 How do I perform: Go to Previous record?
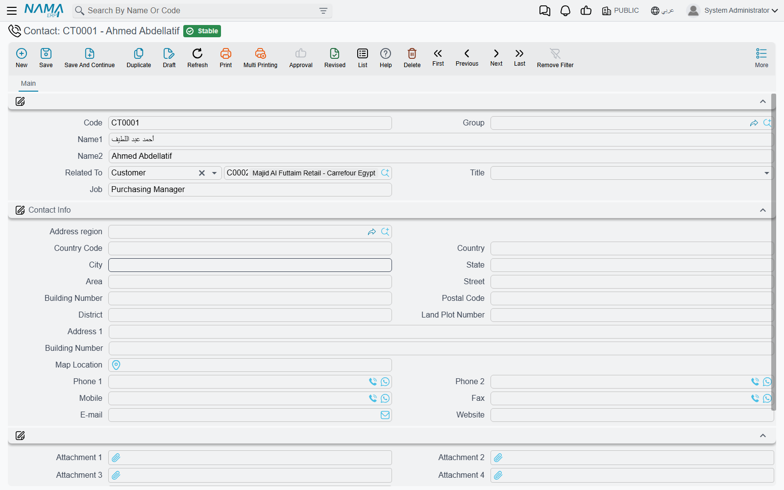[x=467, y=57]
